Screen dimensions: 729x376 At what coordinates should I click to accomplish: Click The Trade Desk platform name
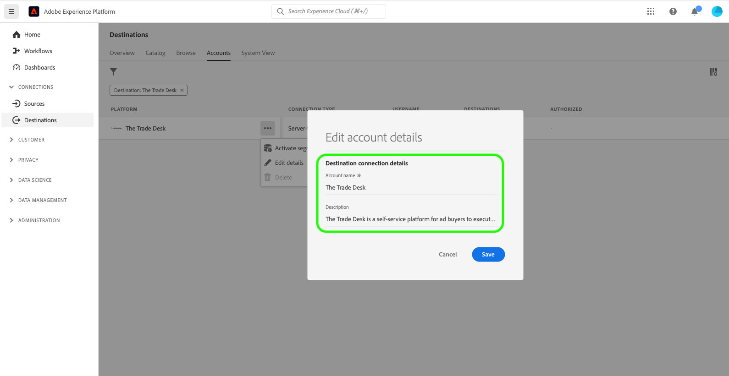(x=146, y=128)
